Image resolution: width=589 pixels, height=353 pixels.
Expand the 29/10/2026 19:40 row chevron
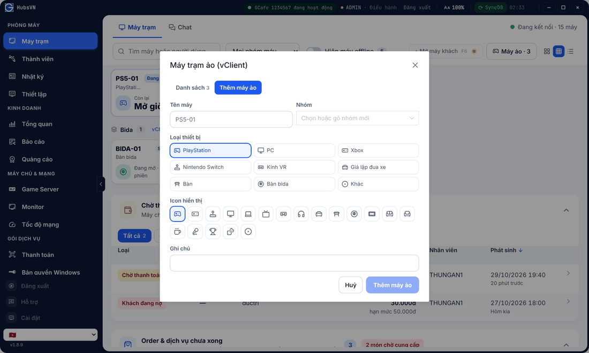tap(568, 273)
